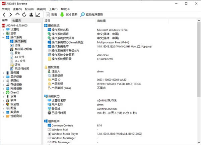Click the right panel vertical scrollbar
This screenshot has height=145, width=201.
199,67
